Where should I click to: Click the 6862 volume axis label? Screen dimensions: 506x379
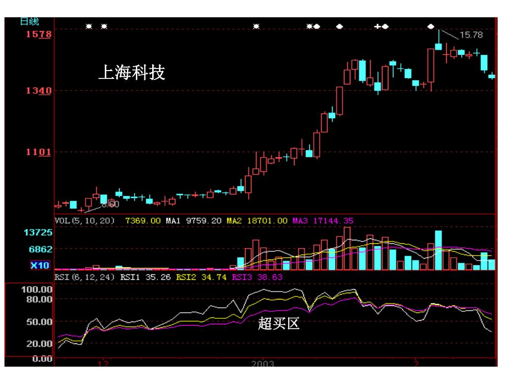coord(41,249)
